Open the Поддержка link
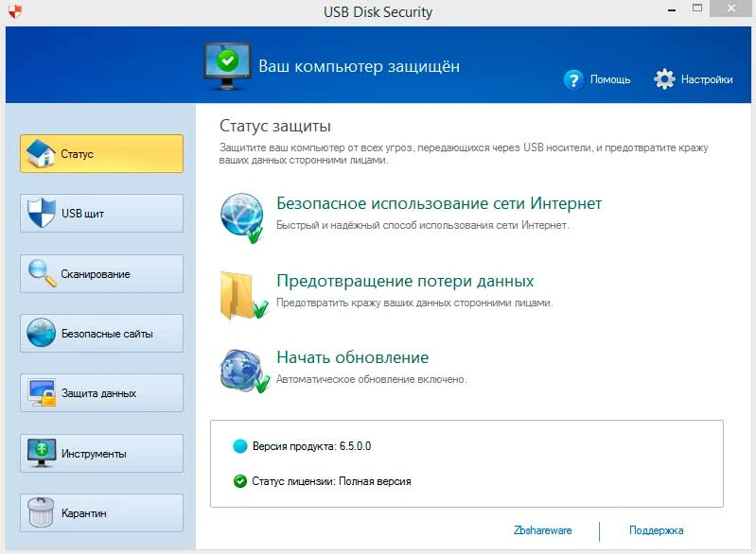The image size is (756, 554). pos(657,530)
